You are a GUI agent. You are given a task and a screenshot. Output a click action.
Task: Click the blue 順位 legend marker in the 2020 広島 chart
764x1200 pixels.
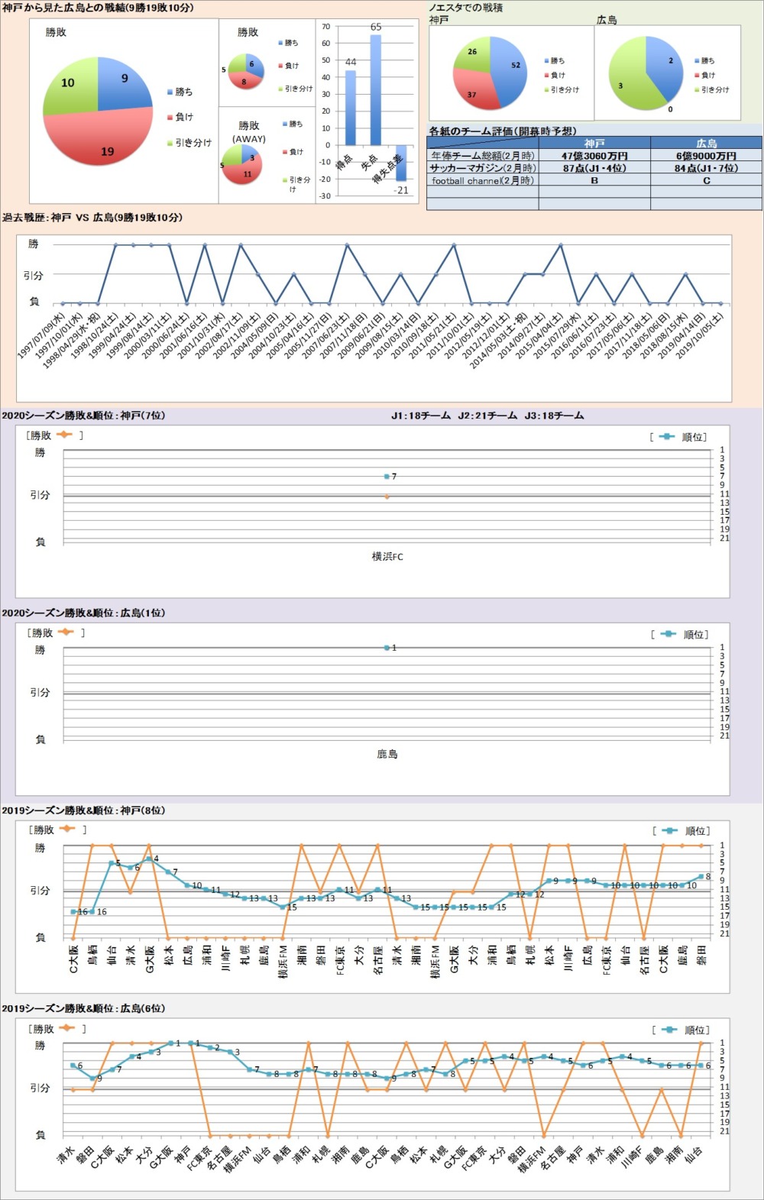(668, 634)
